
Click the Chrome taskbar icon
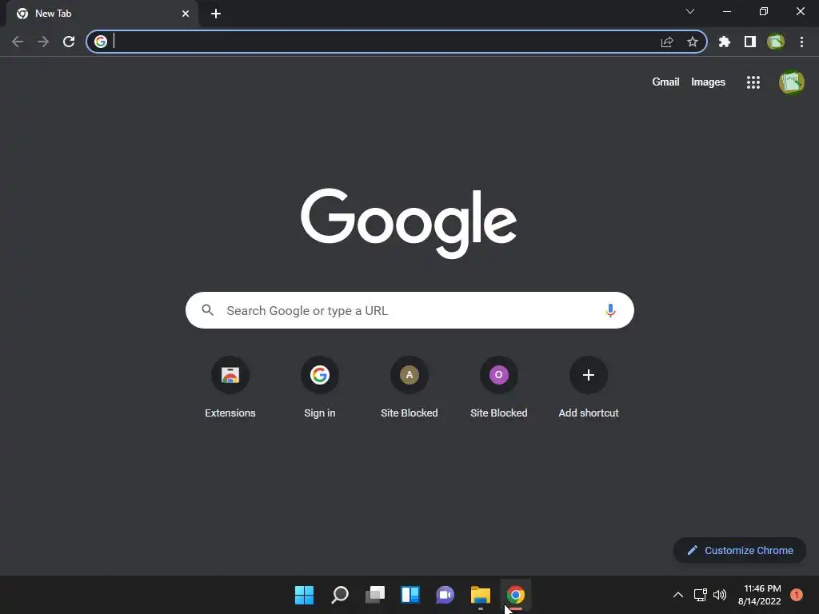tap(516, 595)
